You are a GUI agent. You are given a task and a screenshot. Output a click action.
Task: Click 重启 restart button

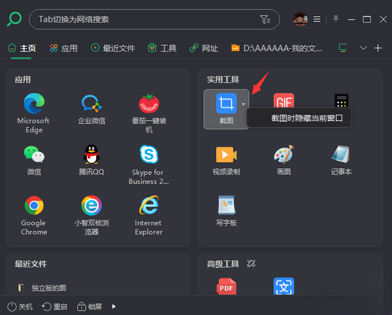(x=54, y=307)
